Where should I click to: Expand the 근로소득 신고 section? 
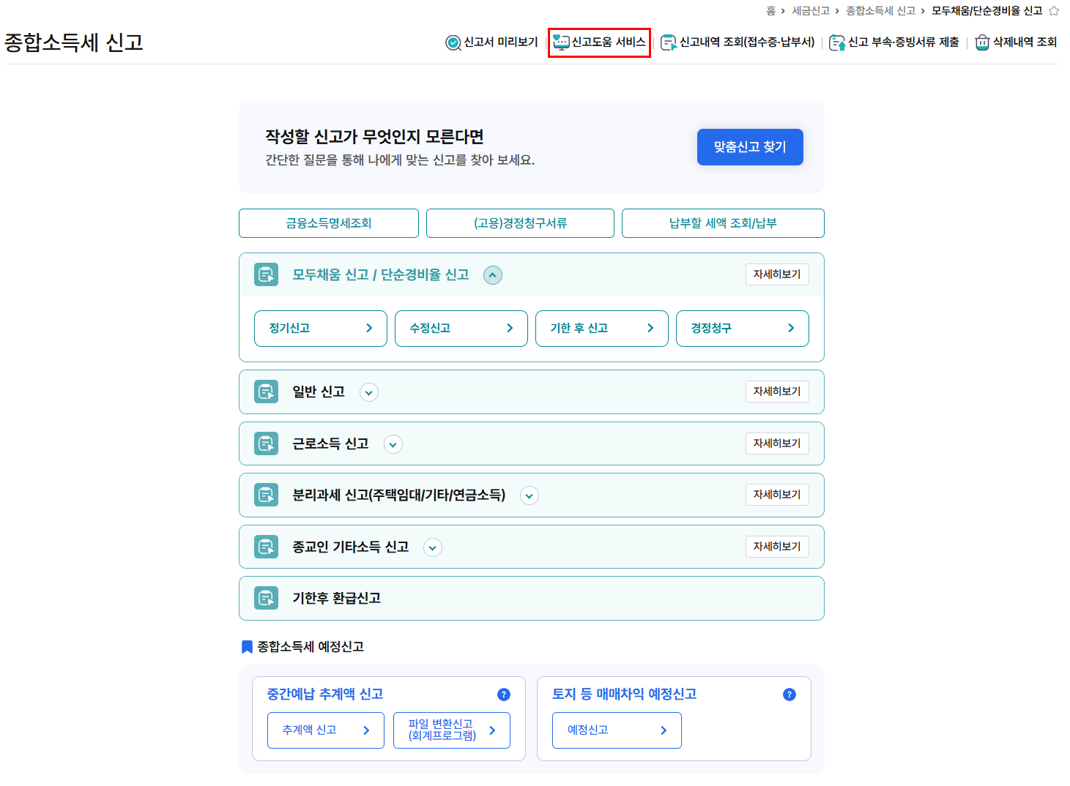pyautogui.click(x=393, y=444)
